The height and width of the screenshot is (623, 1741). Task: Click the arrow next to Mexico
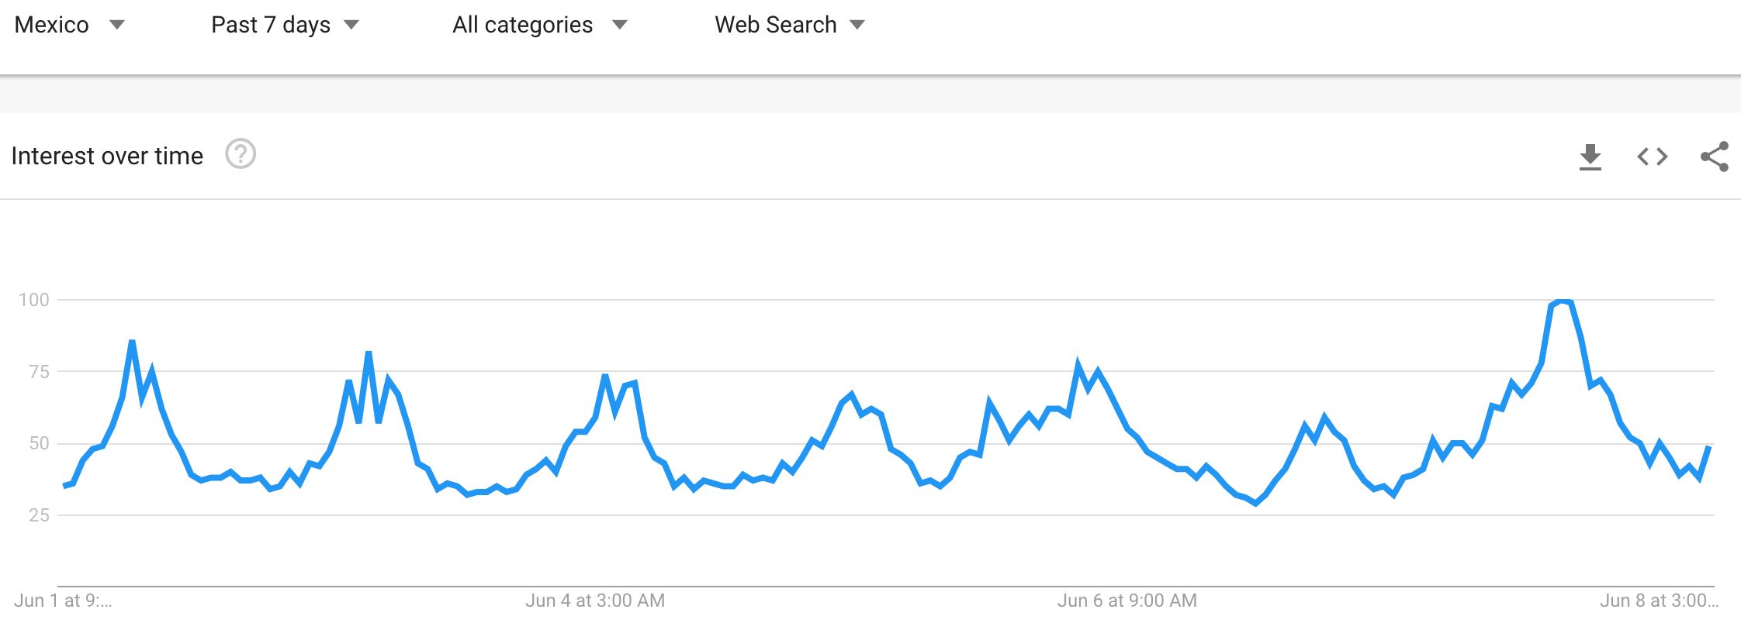[117, 25]
